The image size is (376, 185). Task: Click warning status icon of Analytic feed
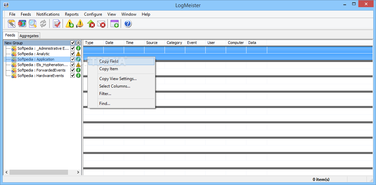tap(78, 54)
